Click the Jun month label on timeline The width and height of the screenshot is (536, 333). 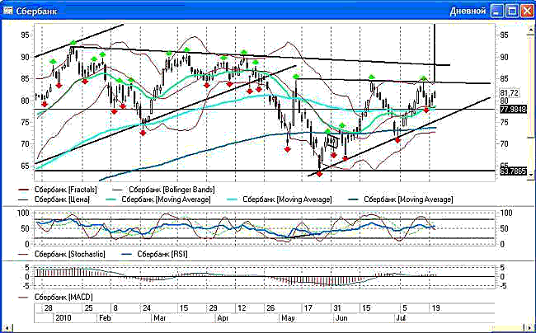point(341,318)
